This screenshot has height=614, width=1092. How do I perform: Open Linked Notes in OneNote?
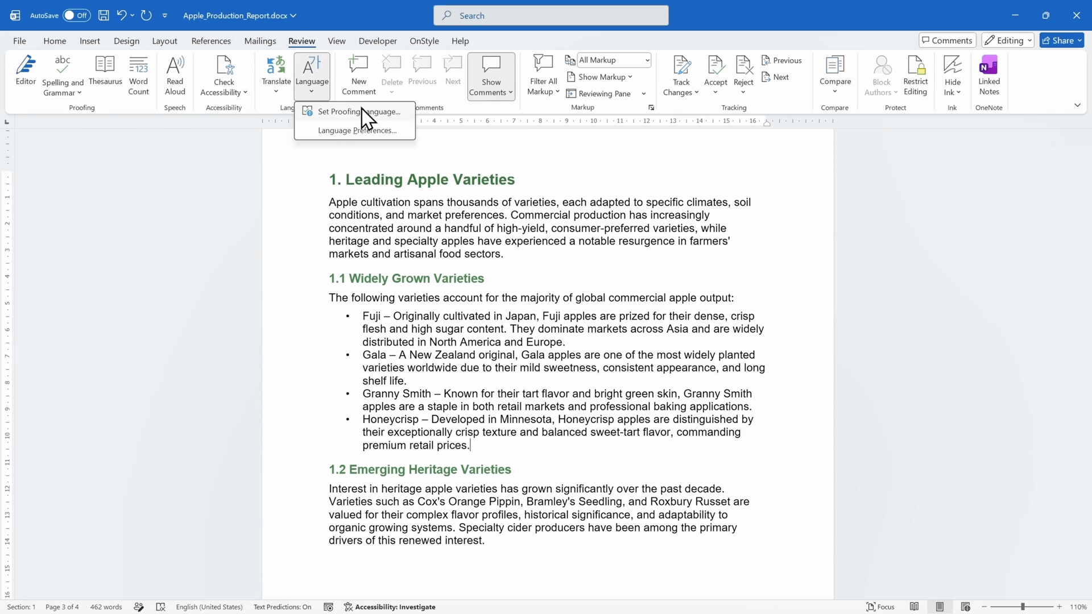point(989,76)
